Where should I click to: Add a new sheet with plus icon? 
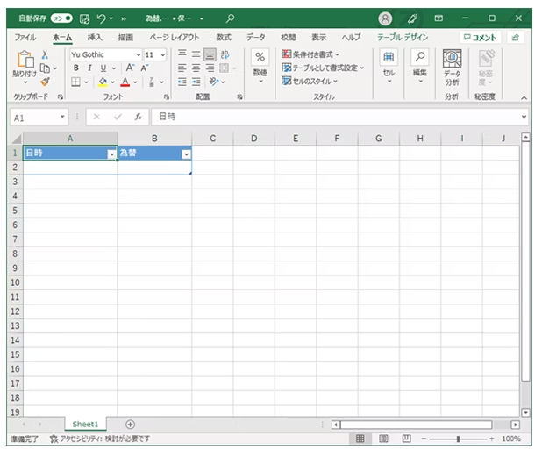tap(130, 425)
